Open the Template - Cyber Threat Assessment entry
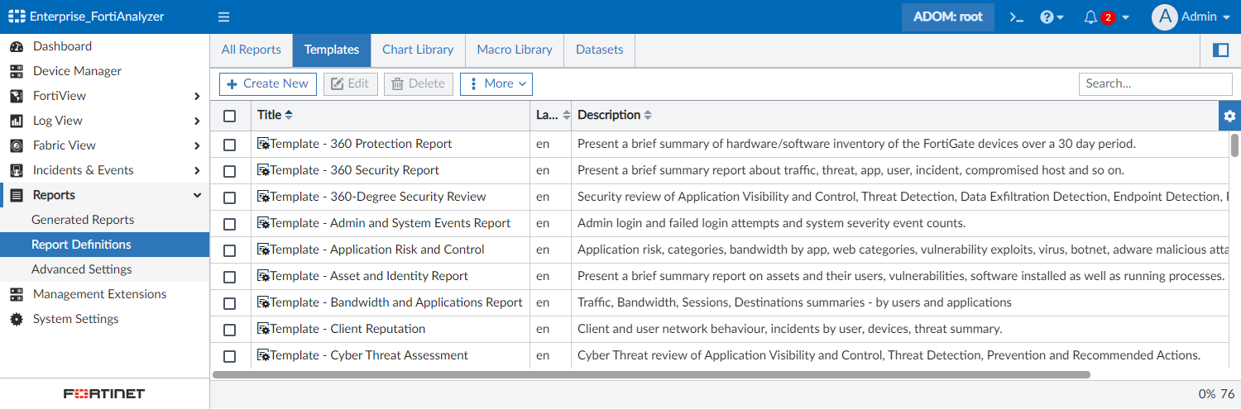Image resolution: width=1241 pixels, height=409 pixels. click(369, 355)
